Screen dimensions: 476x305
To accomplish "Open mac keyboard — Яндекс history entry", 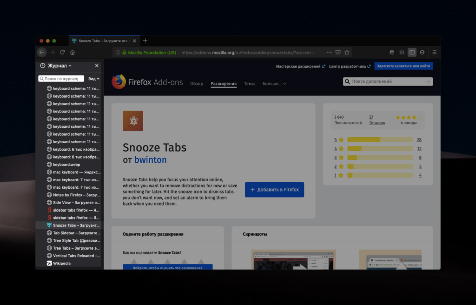I will coord(69,172).
